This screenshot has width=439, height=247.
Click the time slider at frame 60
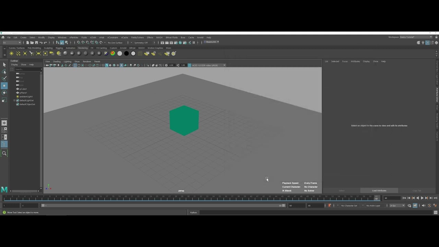(376, 198)
